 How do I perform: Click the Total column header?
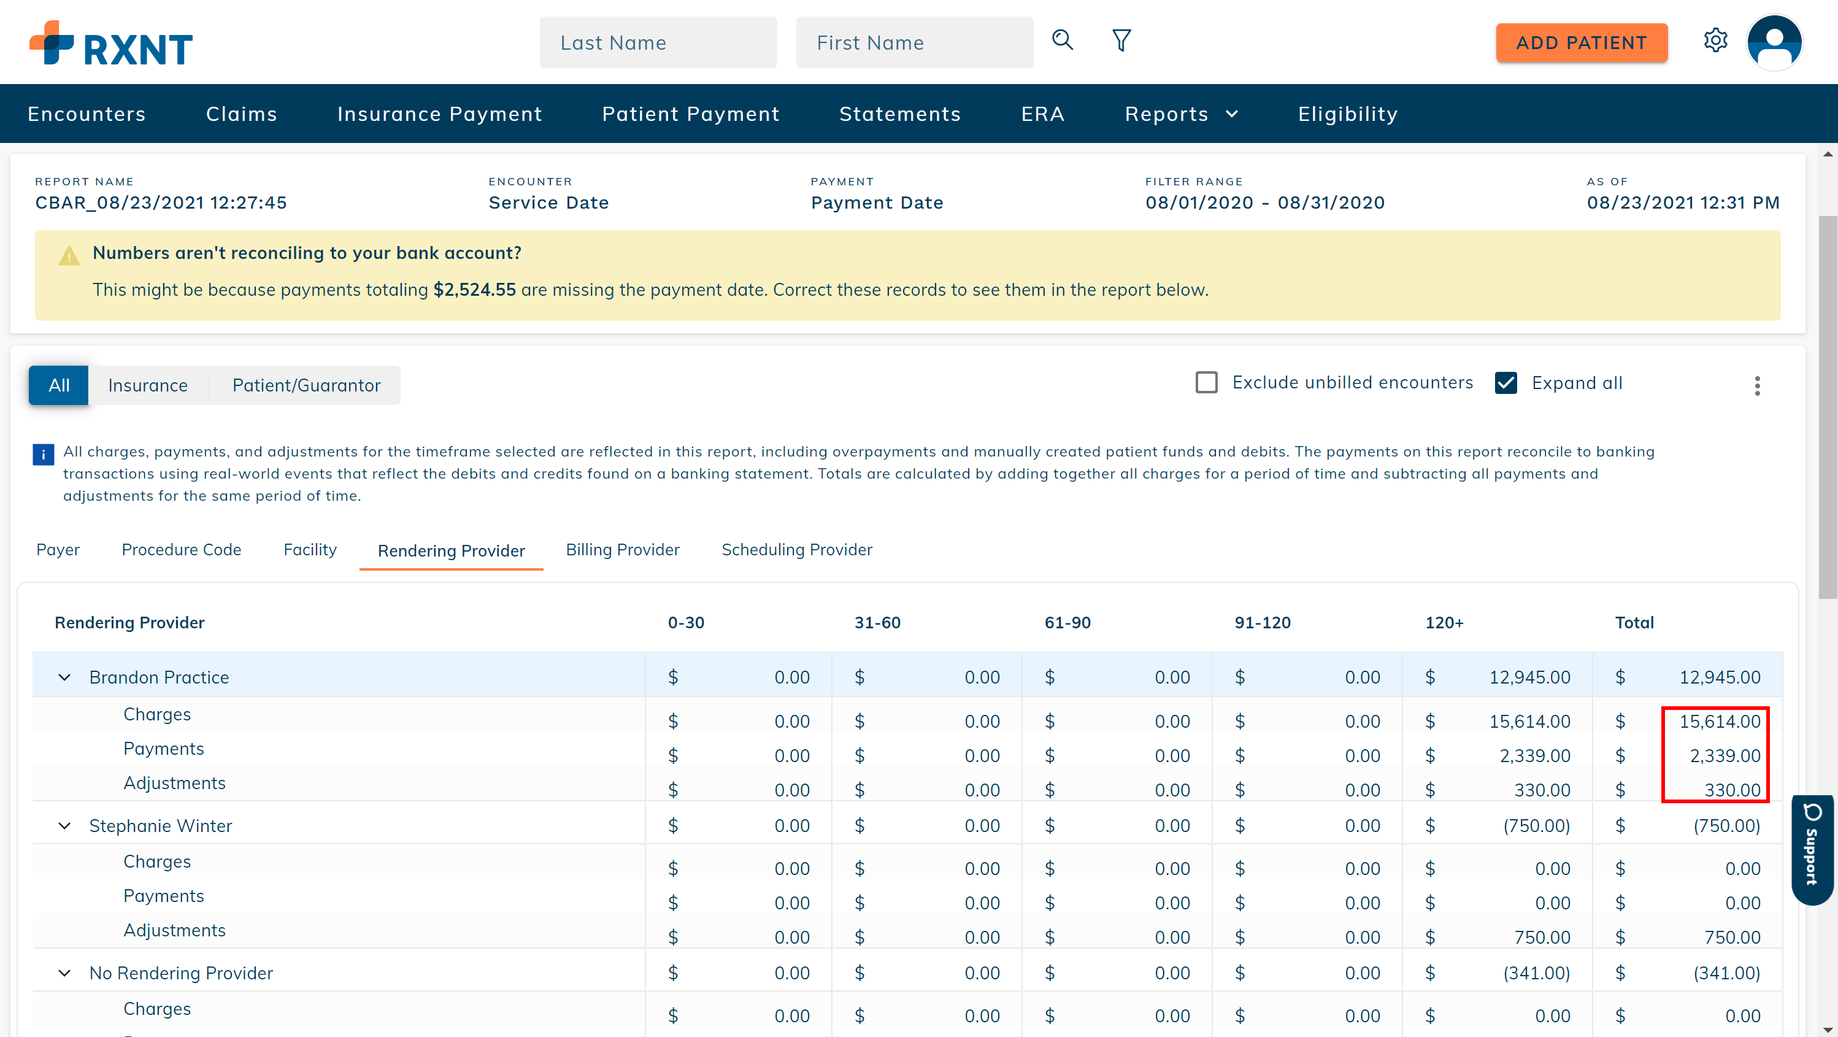[x=1634, y=622]
